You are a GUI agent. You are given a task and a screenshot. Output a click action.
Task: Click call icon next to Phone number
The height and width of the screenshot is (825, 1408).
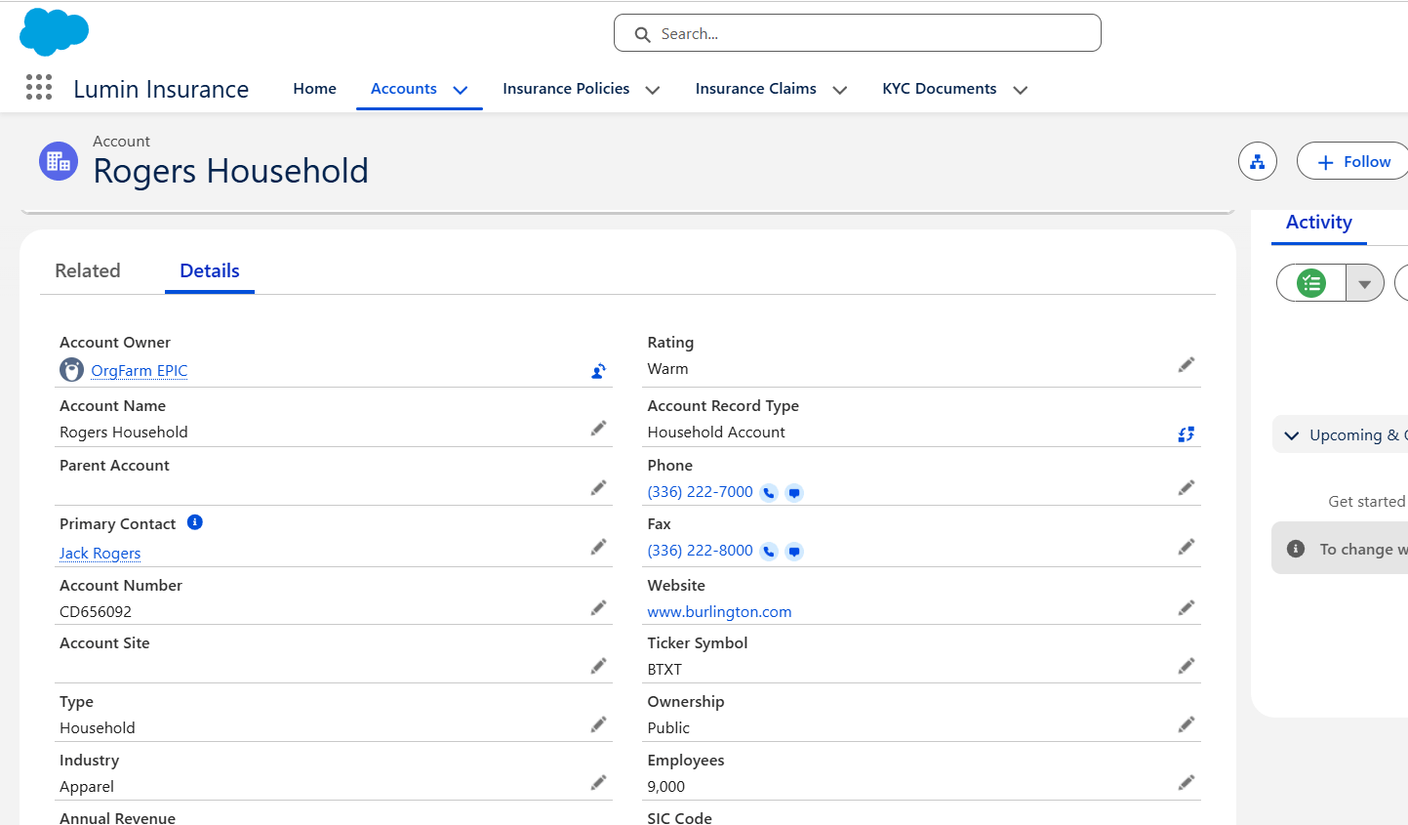[x=769, y=493]
